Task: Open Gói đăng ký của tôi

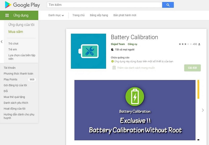Action: tap(15, 85)
